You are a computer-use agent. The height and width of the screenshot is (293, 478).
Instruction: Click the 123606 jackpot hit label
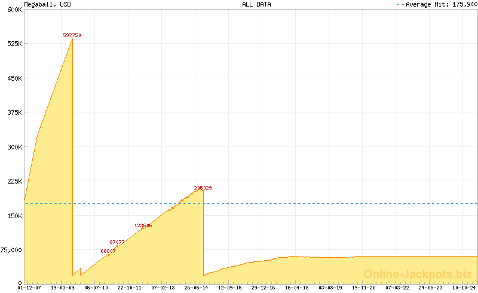coord(143,225)
